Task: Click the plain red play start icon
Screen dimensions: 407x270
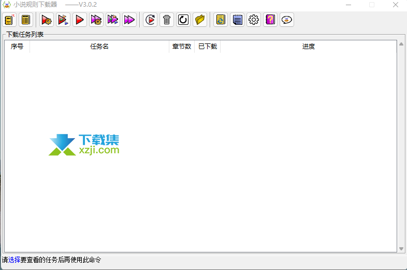Action: pyautogui.click(x=80, y=20)
